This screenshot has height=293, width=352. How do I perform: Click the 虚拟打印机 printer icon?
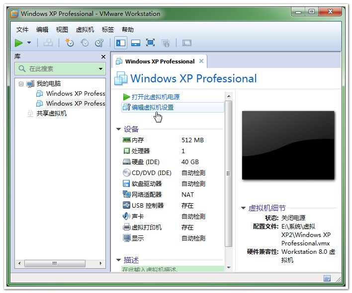(127, 227)
